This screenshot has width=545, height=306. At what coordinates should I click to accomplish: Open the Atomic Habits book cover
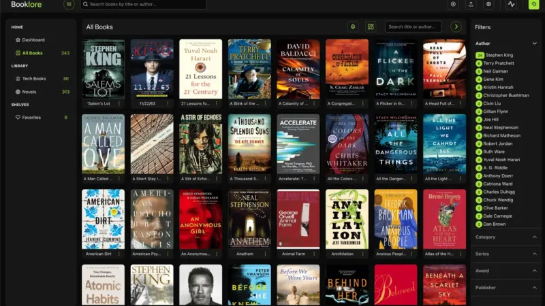click(104, 285)
